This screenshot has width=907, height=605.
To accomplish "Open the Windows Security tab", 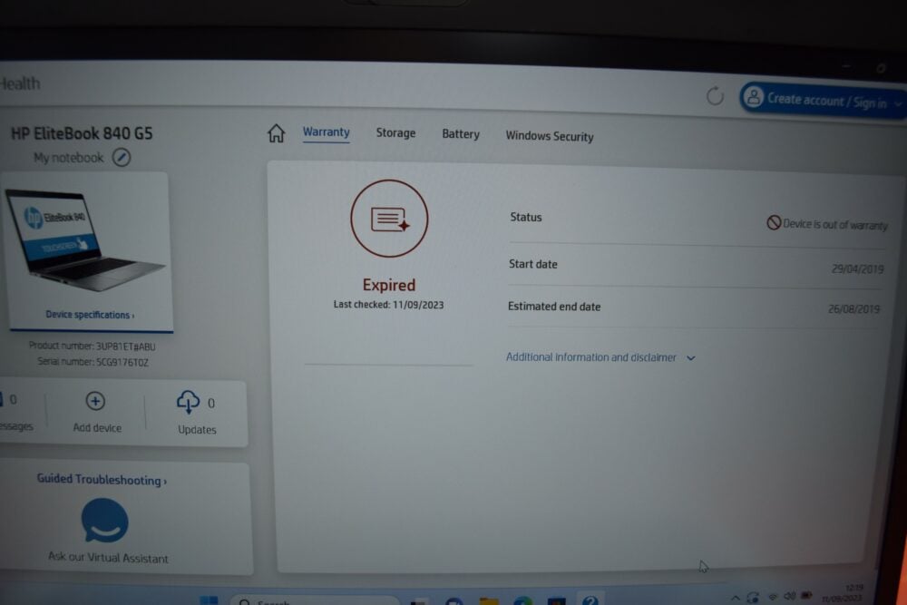I will [x=550, y=136].
